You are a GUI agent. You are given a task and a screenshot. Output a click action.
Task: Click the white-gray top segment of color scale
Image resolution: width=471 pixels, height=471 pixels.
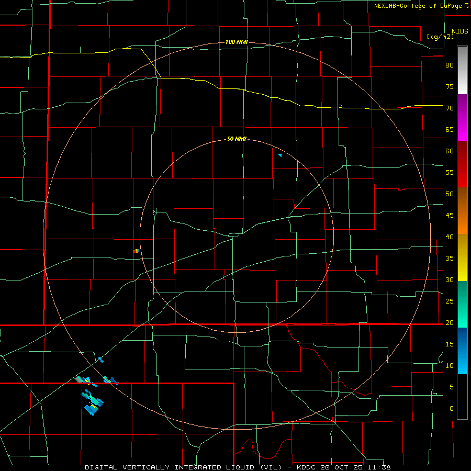click(x=462, y=70)
